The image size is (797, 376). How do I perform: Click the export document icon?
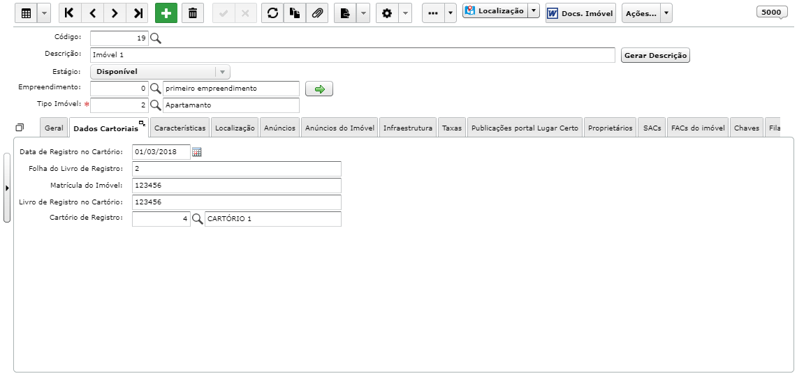(345, 13)
